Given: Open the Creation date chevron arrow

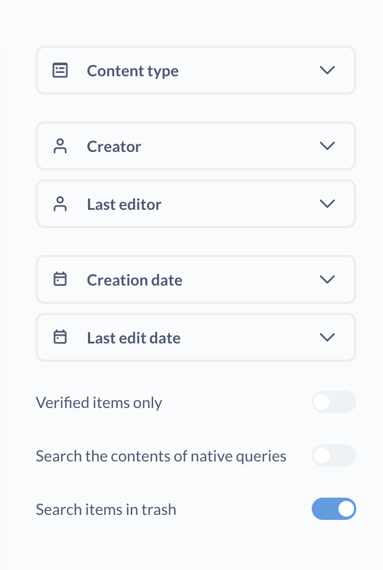Looking at the screenshot, I should point(327,279).
